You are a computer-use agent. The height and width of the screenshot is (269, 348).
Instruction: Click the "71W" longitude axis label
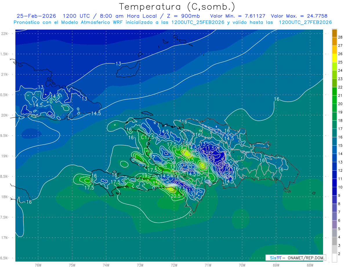(208, 265)
